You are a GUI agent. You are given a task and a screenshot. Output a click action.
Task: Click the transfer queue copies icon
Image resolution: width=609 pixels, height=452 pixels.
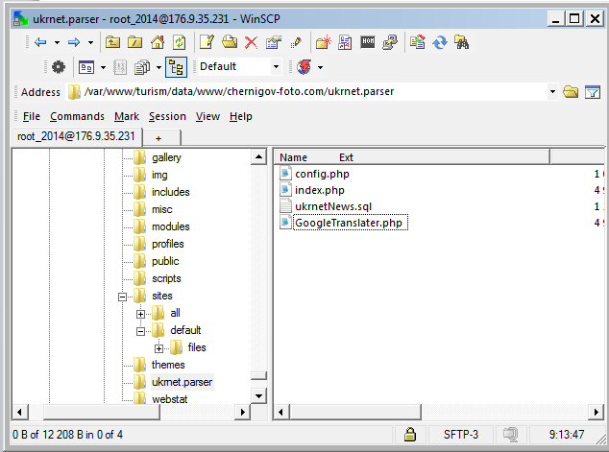(x=142, y=67)
